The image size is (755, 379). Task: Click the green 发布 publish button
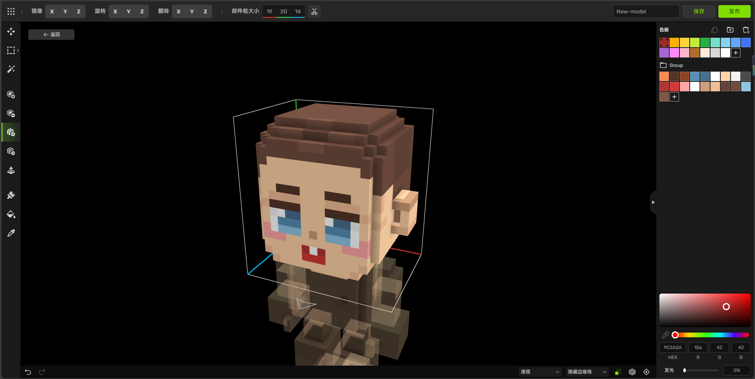734,11
